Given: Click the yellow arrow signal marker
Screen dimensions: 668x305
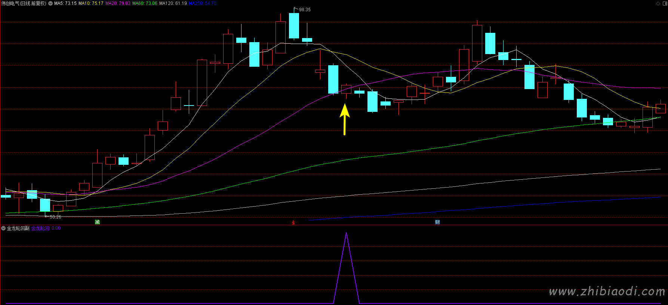Looking at the screenshot, I should 345,119.
